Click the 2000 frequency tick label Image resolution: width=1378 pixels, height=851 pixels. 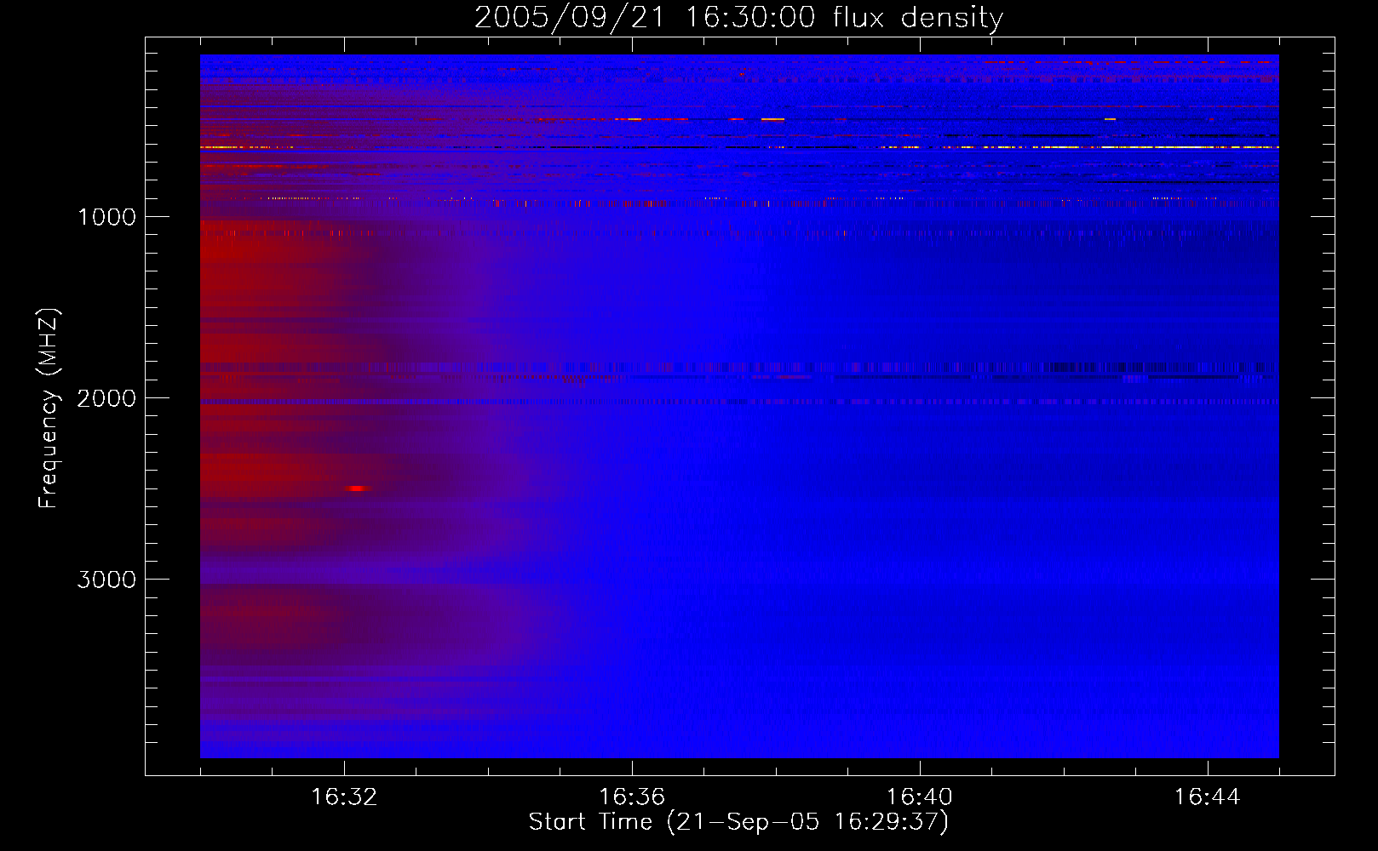(106, 398)
